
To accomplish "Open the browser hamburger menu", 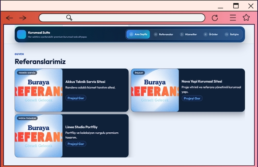I will click(x=233, y=17).
